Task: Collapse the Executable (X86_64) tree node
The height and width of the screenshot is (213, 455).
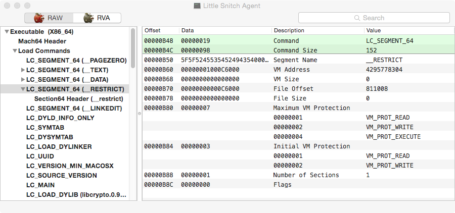Action: (x=7, y=32)
